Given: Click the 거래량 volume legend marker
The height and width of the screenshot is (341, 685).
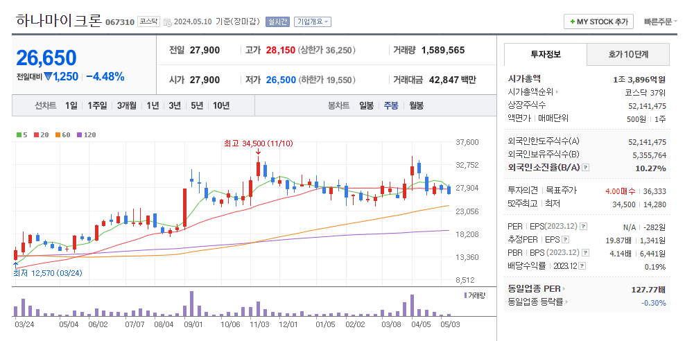Looking at the screenshot, I should (x=466, y=295).
